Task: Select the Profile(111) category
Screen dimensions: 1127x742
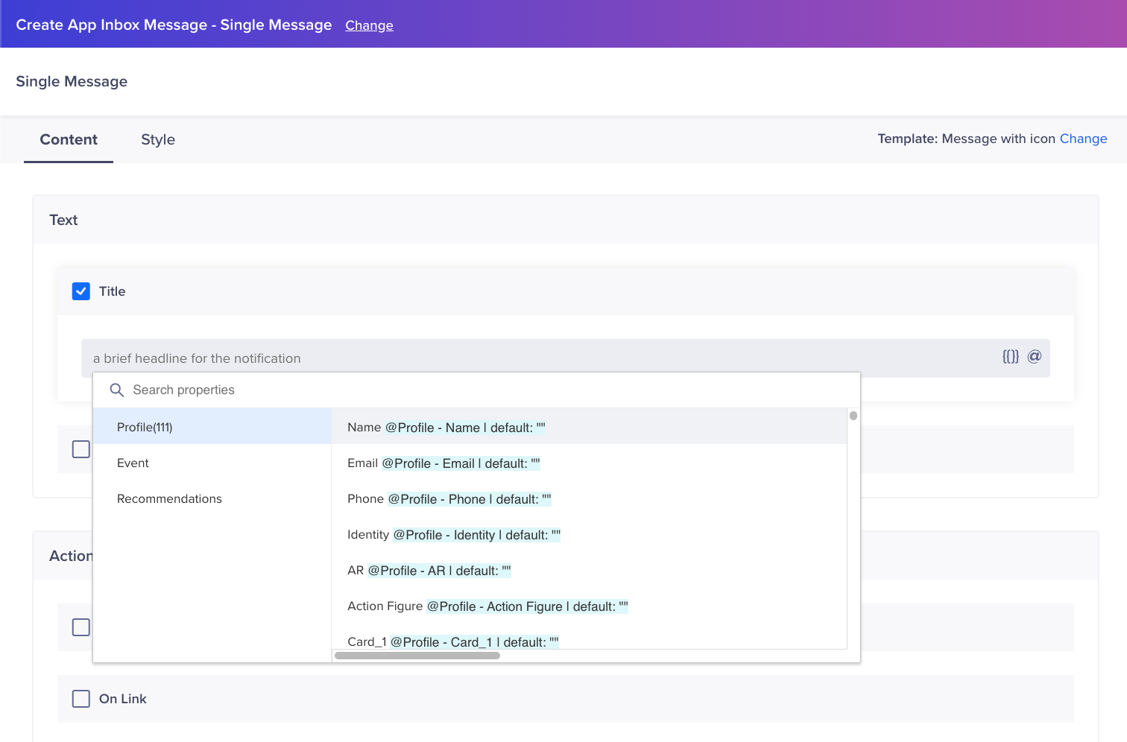Action: pos(212,427)
